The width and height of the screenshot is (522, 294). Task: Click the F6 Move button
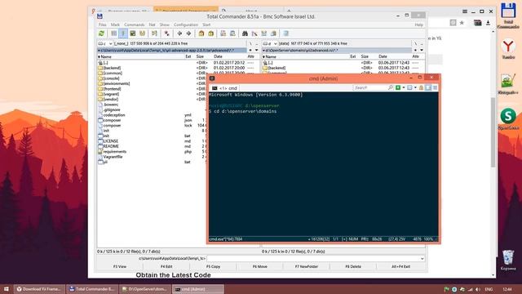259,267
